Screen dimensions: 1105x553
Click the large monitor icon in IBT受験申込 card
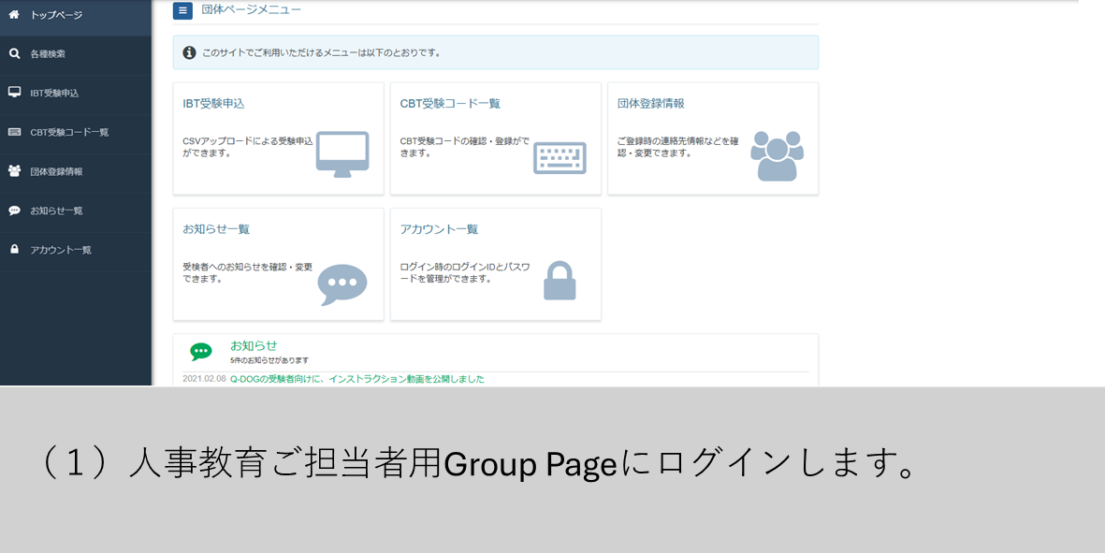(x=342, y=154)
